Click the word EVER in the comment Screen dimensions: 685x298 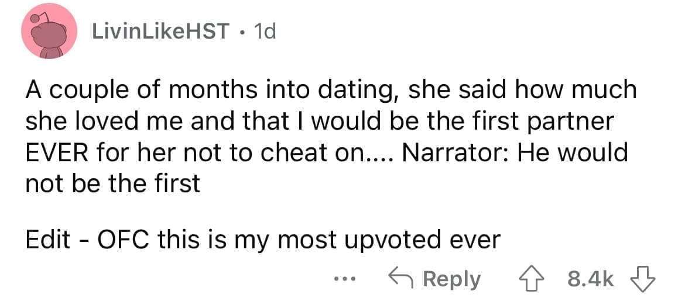click(54, 153)
